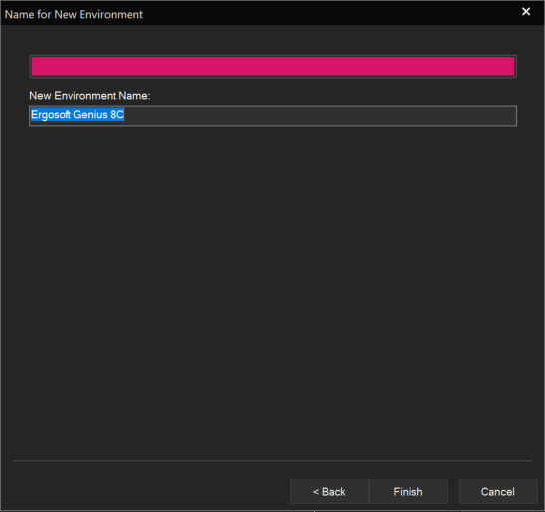Click the dialog title bar text
The width and height of the screenshot is (545, 512).
click(73, 14)
